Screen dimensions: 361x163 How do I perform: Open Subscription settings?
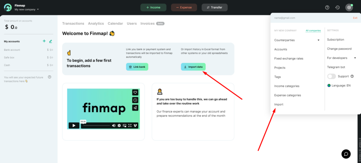336,40
